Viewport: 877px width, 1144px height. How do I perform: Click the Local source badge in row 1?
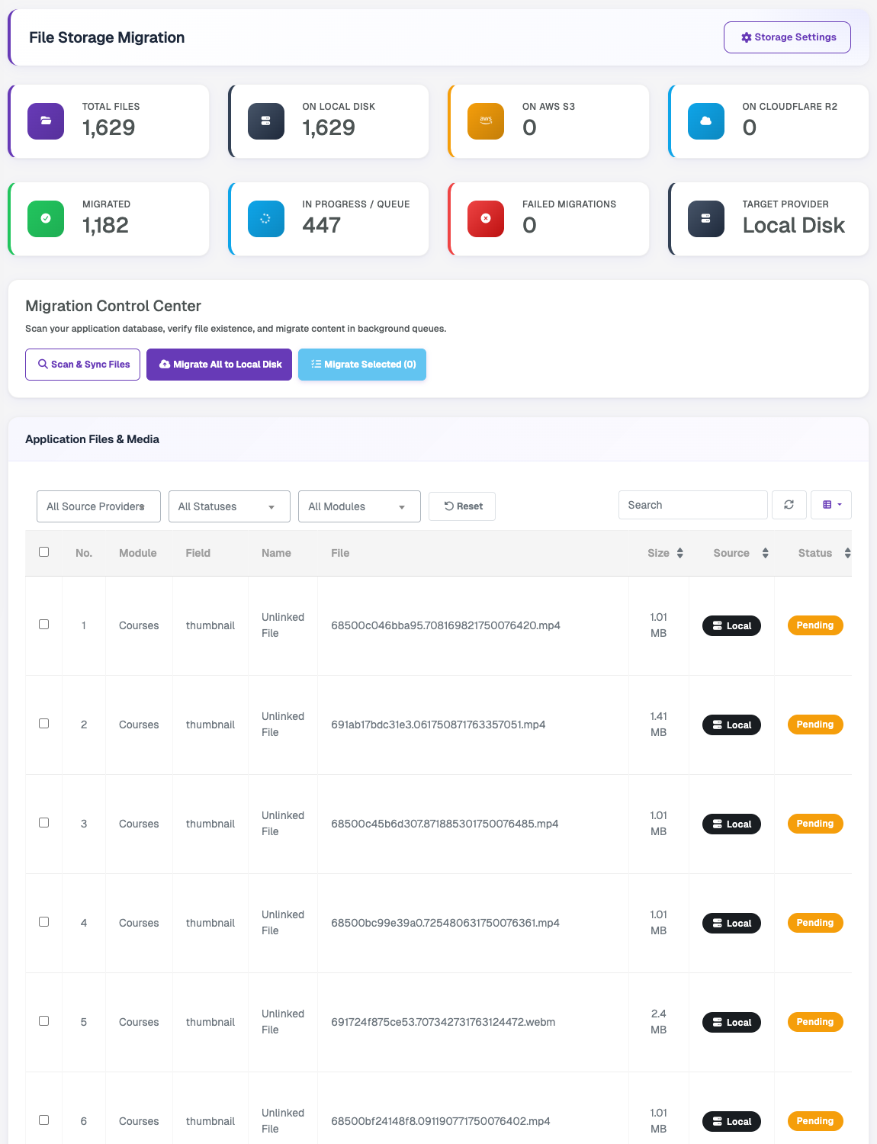pyautogui.click(x=731, y=625)
